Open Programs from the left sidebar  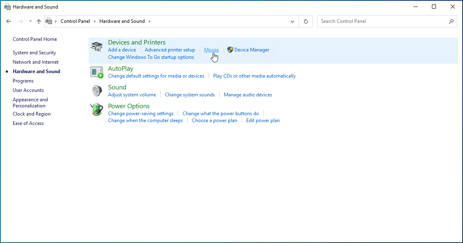click(23, 81)
